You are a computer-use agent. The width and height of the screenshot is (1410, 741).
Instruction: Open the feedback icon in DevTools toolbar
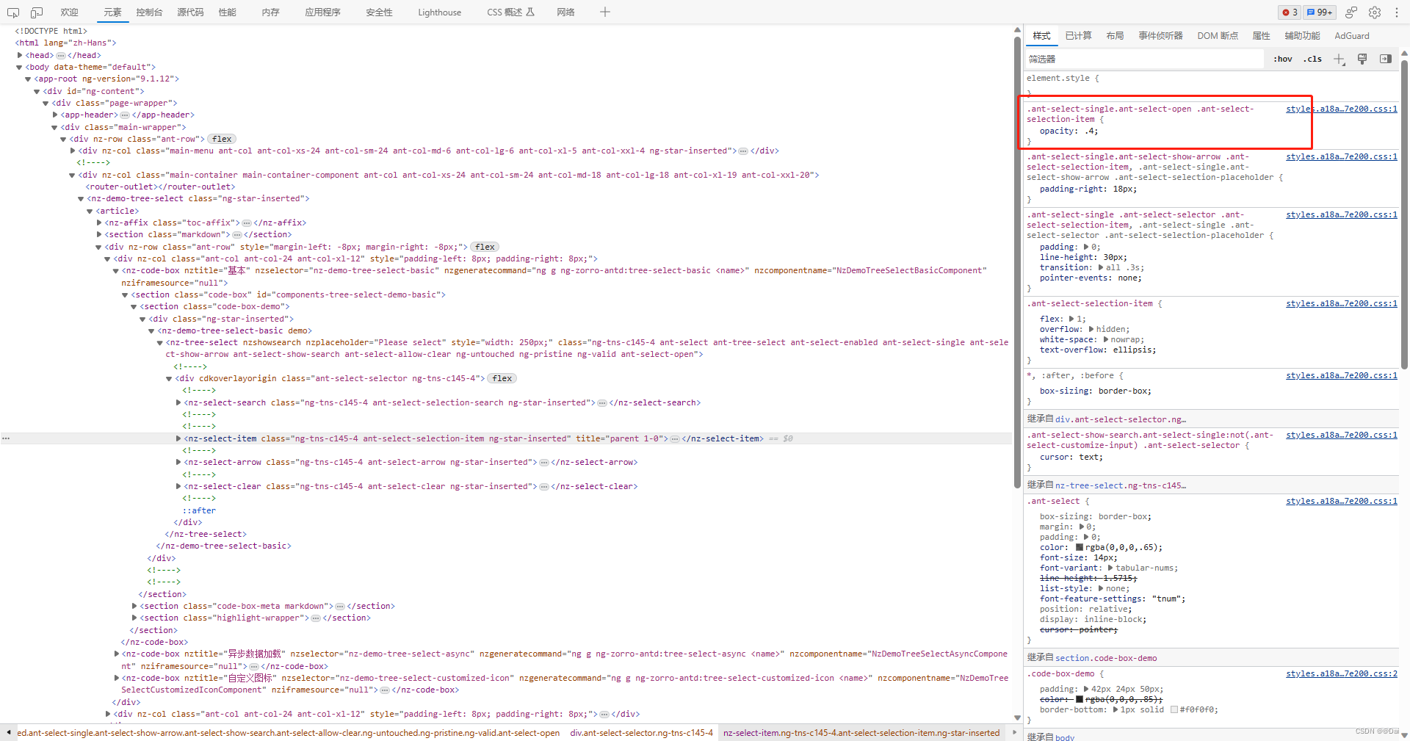(x=1351, y=12)
